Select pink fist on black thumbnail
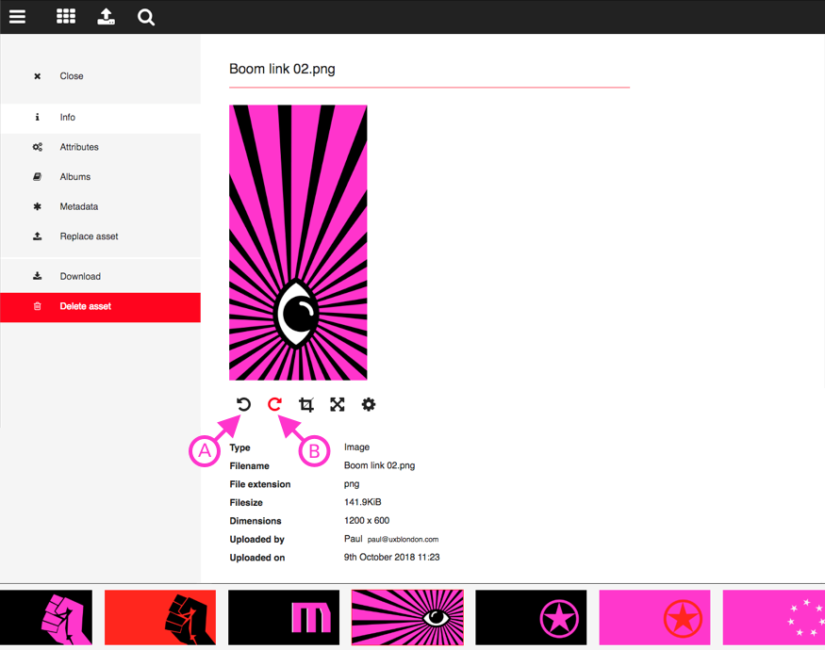This screenshot has width=825, height=650. click(x=46, y=617)
